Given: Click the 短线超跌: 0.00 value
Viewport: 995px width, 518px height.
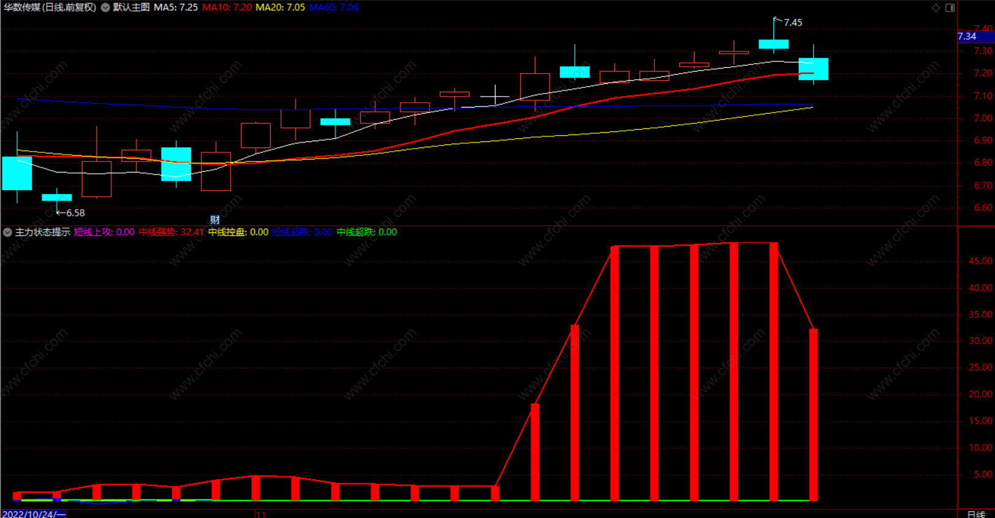Looking at the screenshot, I should click(302, 232).
